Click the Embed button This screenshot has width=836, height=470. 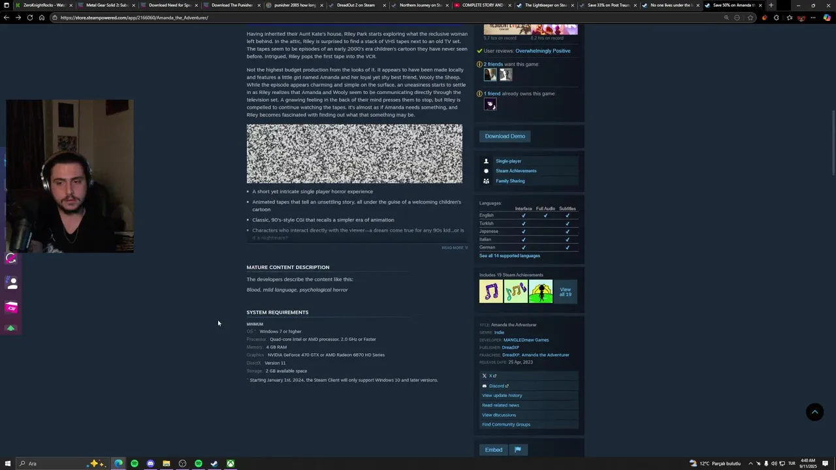coord(494,449)
